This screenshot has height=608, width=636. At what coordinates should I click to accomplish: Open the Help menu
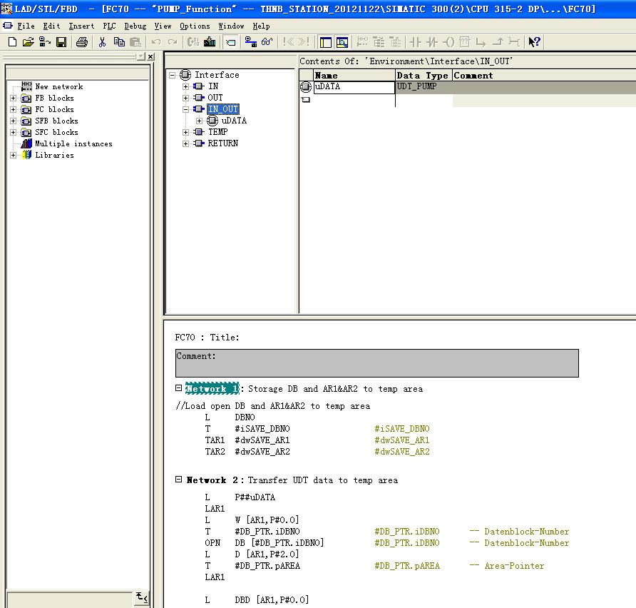click(261, 26)
